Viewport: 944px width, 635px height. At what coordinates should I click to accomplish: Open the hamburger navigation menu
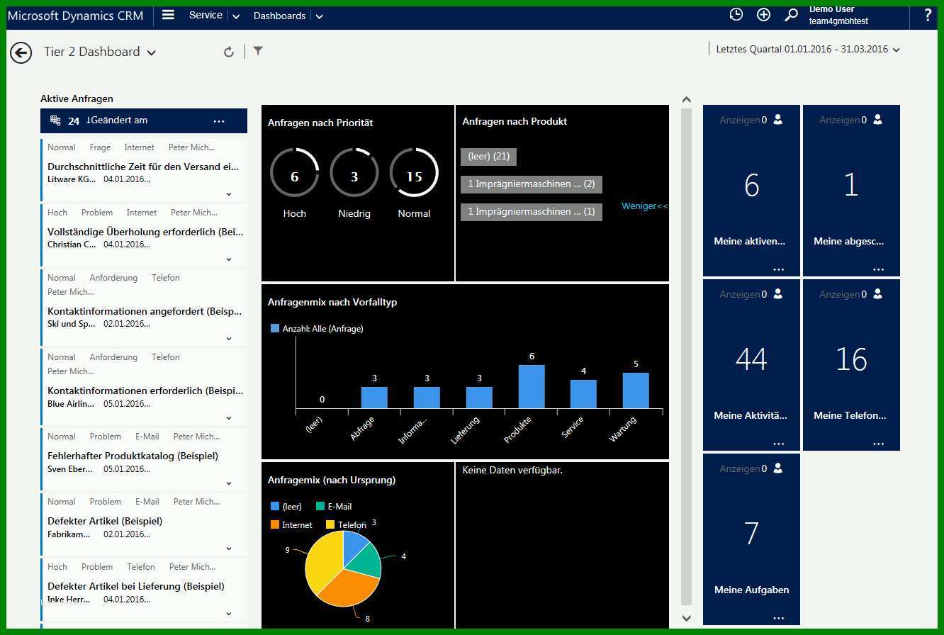coord(168,14)
